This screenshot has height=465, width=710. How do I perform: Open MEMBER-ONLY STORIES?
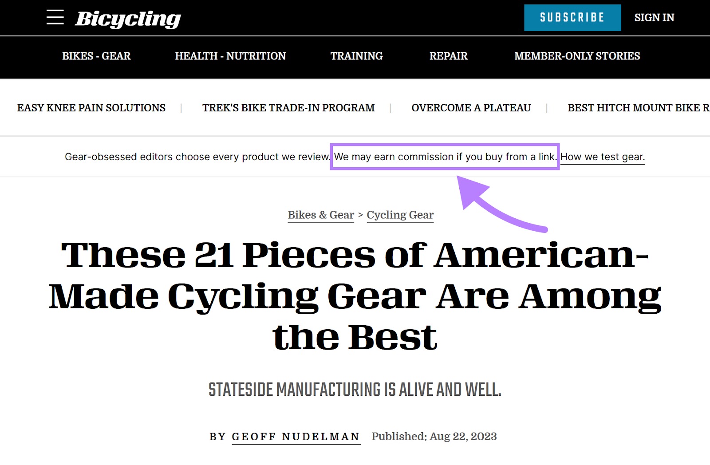(x=577, y=56)
